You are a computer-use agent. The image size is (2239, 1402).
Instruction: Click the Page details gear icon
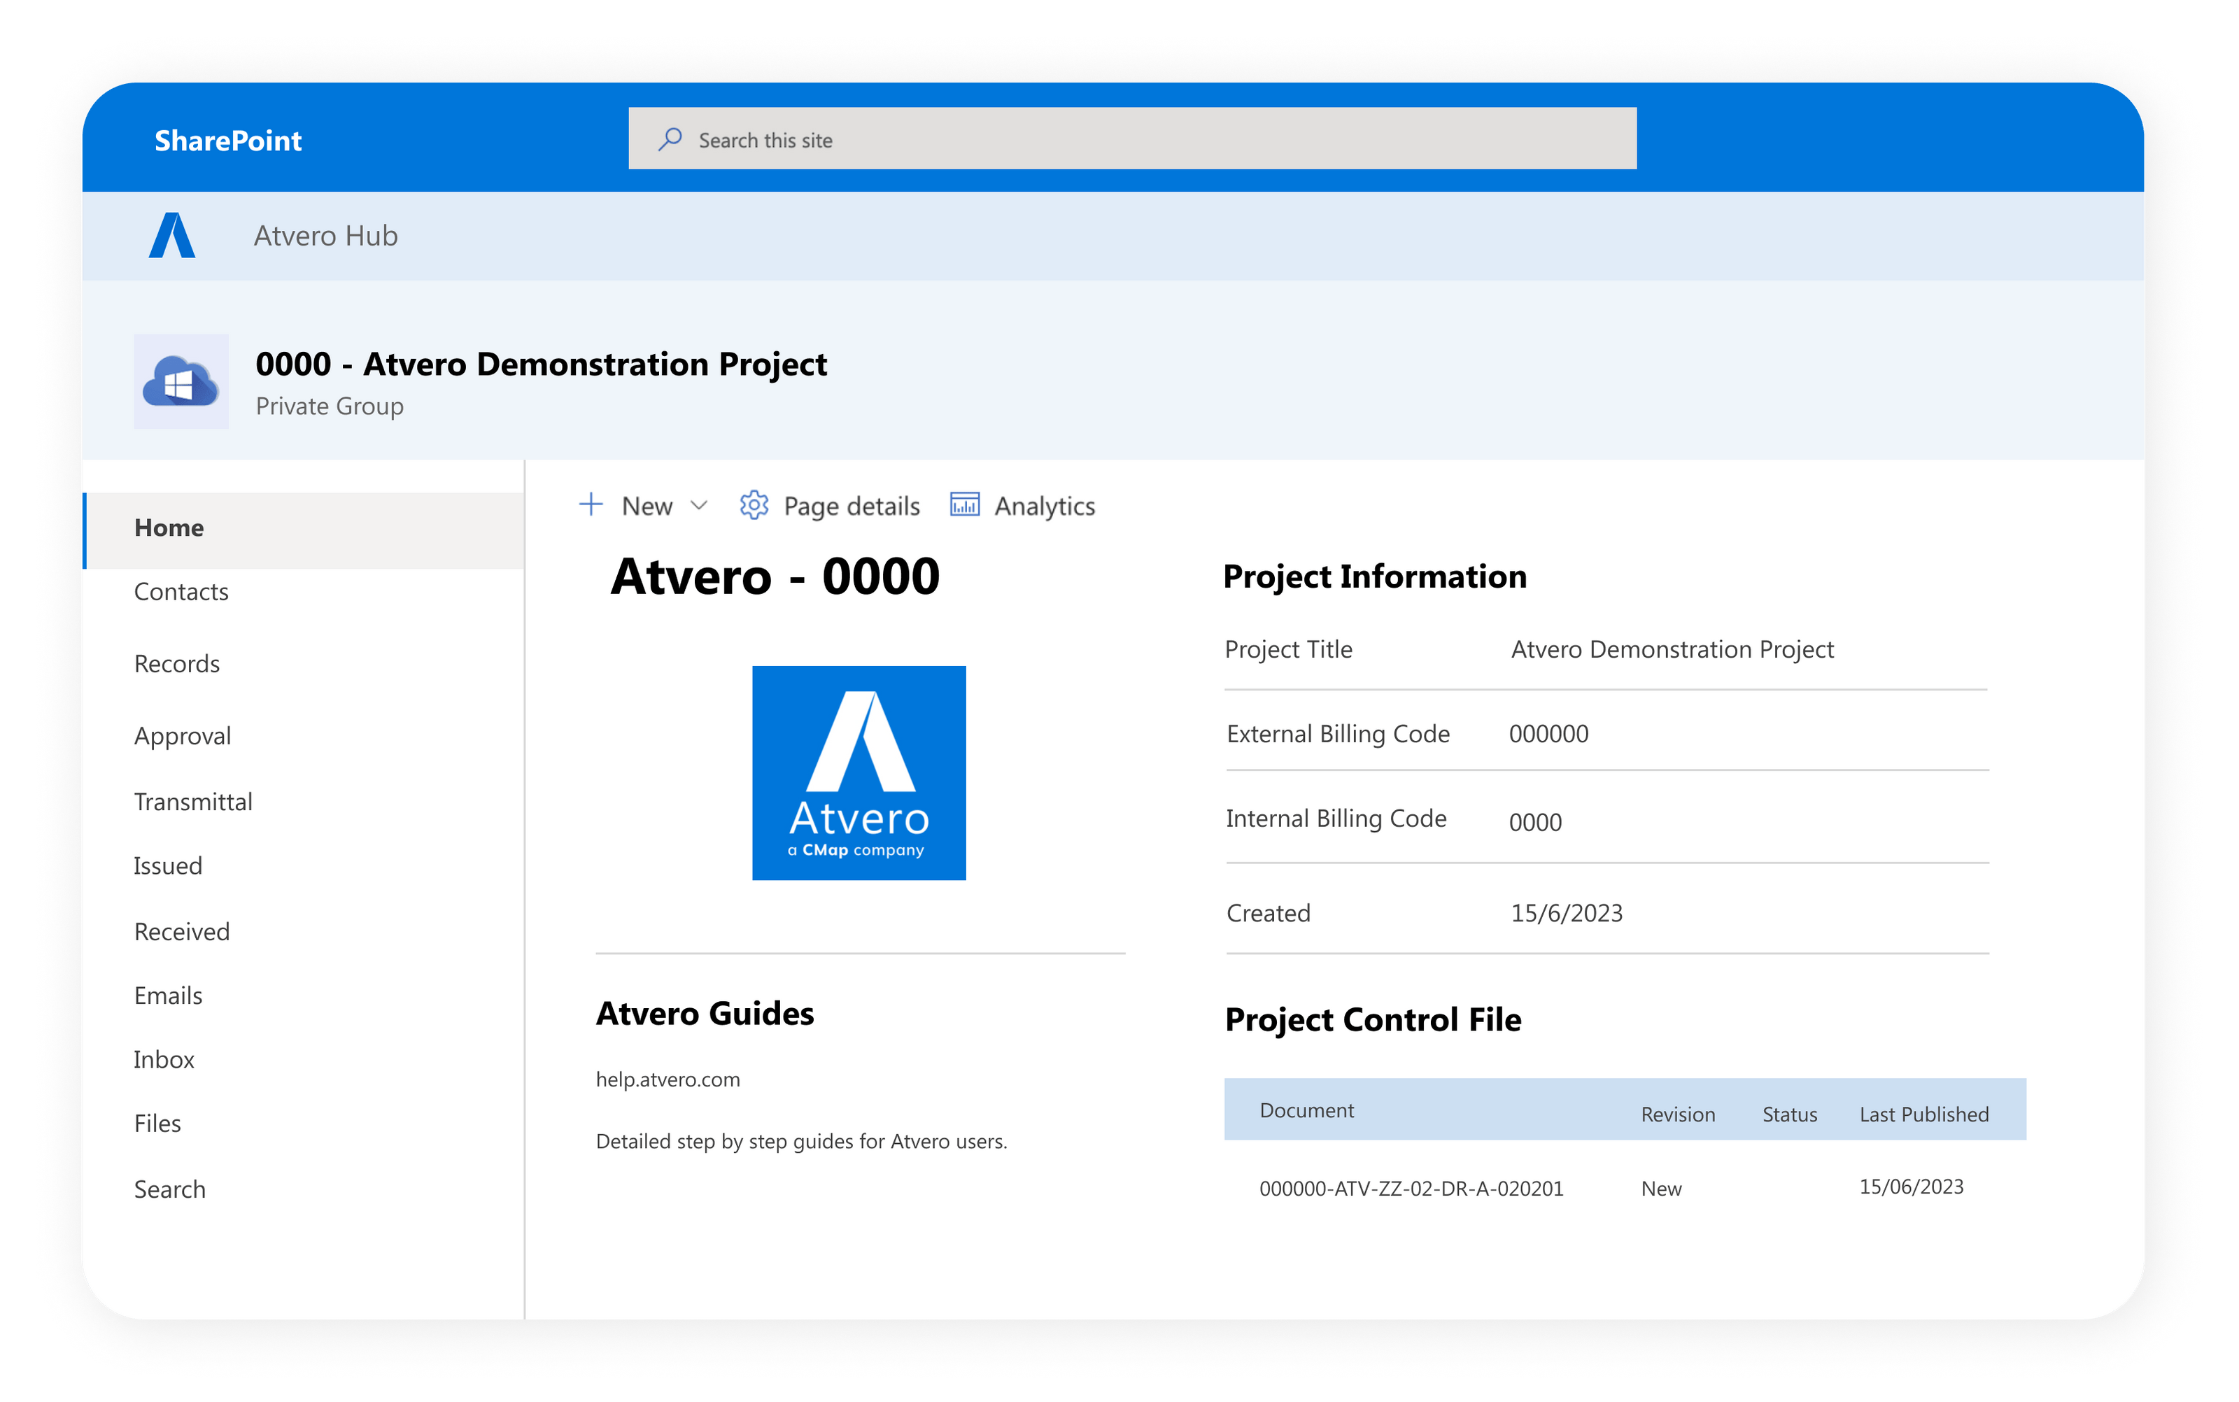[x=754, y=505]
